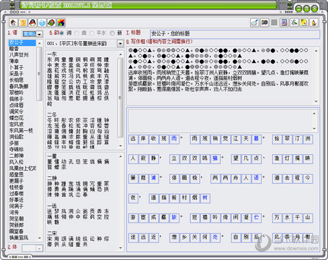Click the blue 树 character cell
The width and height of the screenshot is (328, 260).
pos(205,198)
